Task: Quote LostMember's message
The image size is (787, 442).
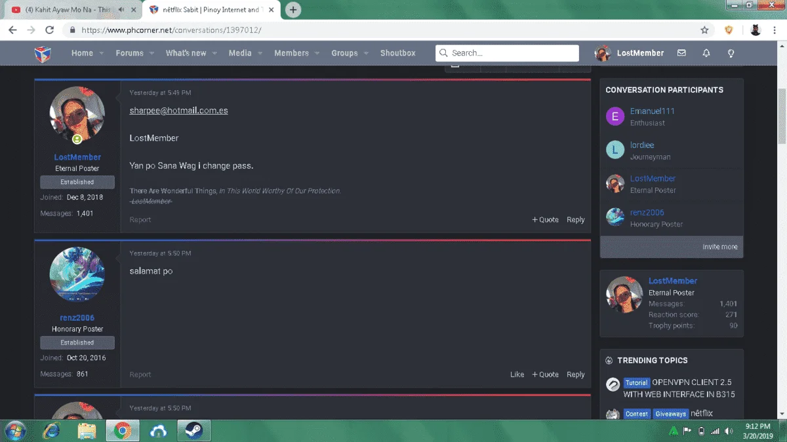Action: coord(545,220)
